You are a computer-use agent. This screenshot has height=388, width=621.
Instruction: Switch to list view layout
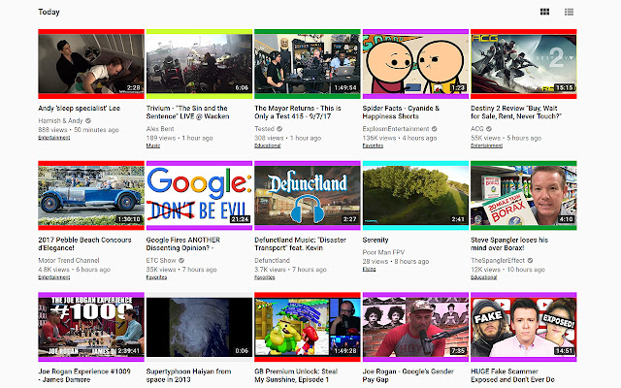coord(569,12)
